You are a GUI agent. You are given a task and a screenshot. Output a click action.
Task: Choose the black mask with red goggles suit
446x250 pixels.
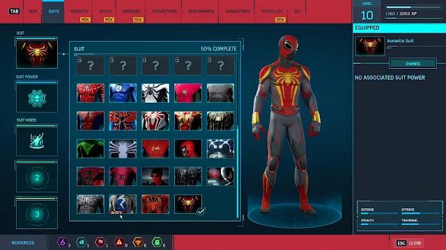pos(155,176)
